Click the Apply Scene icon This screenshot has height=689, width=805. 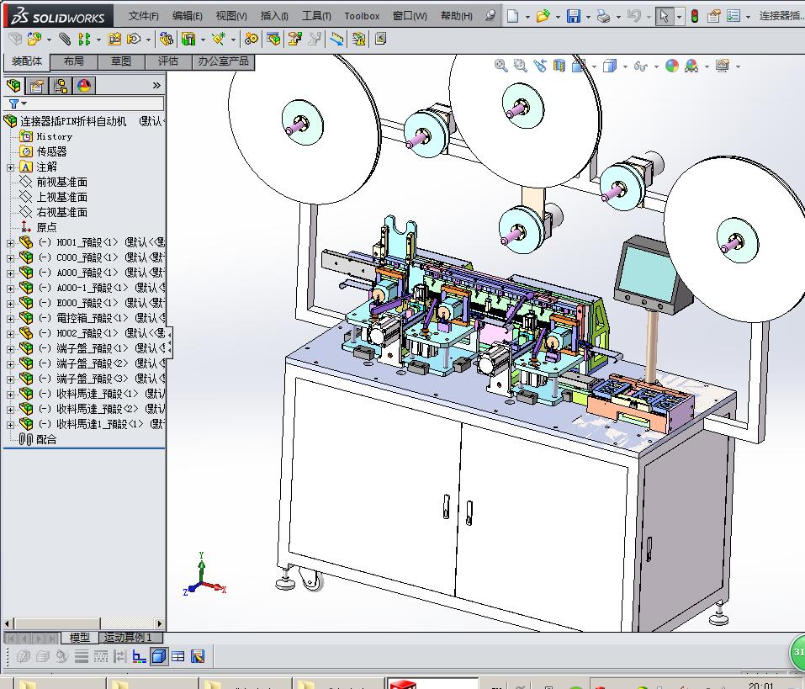pos(691,65)
